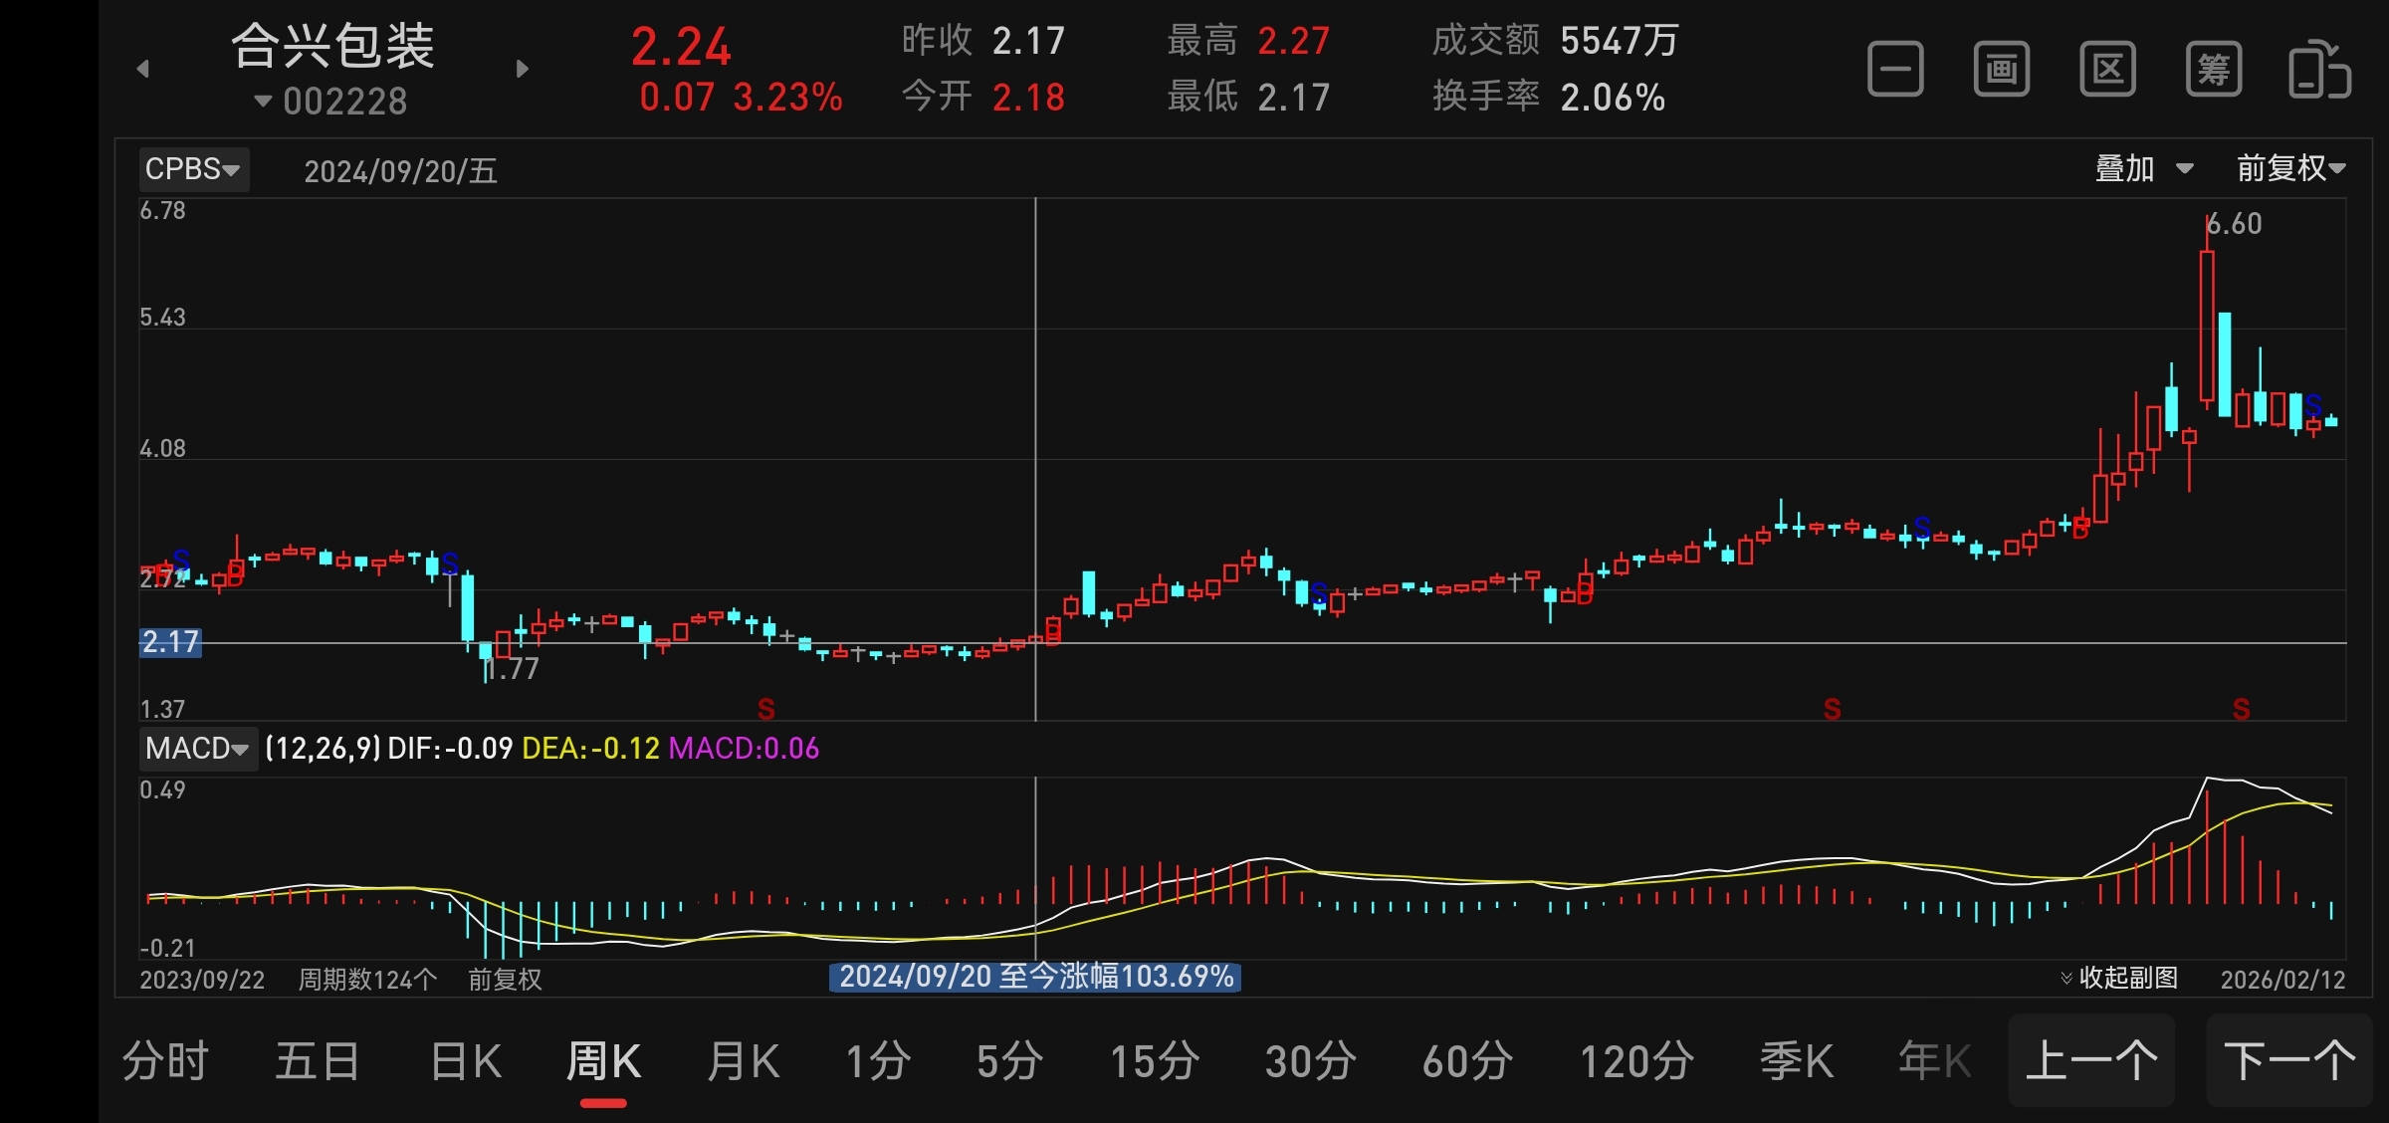Click the 区 range statistics icon
This screenshot has height=1123, width=2389.
2107,70
